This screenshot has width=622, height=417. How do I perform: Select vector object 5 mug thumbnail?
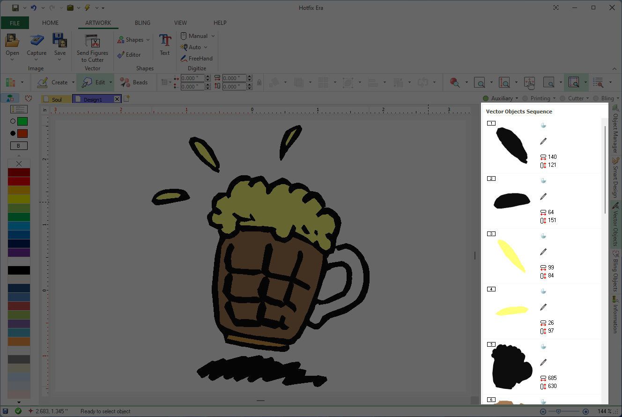(x=512, y=366)
